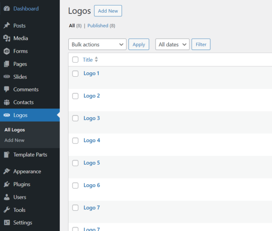This screenshot has width=272, height=231.
Task: Open the Logo 2 entry
Action: (92, 96)
